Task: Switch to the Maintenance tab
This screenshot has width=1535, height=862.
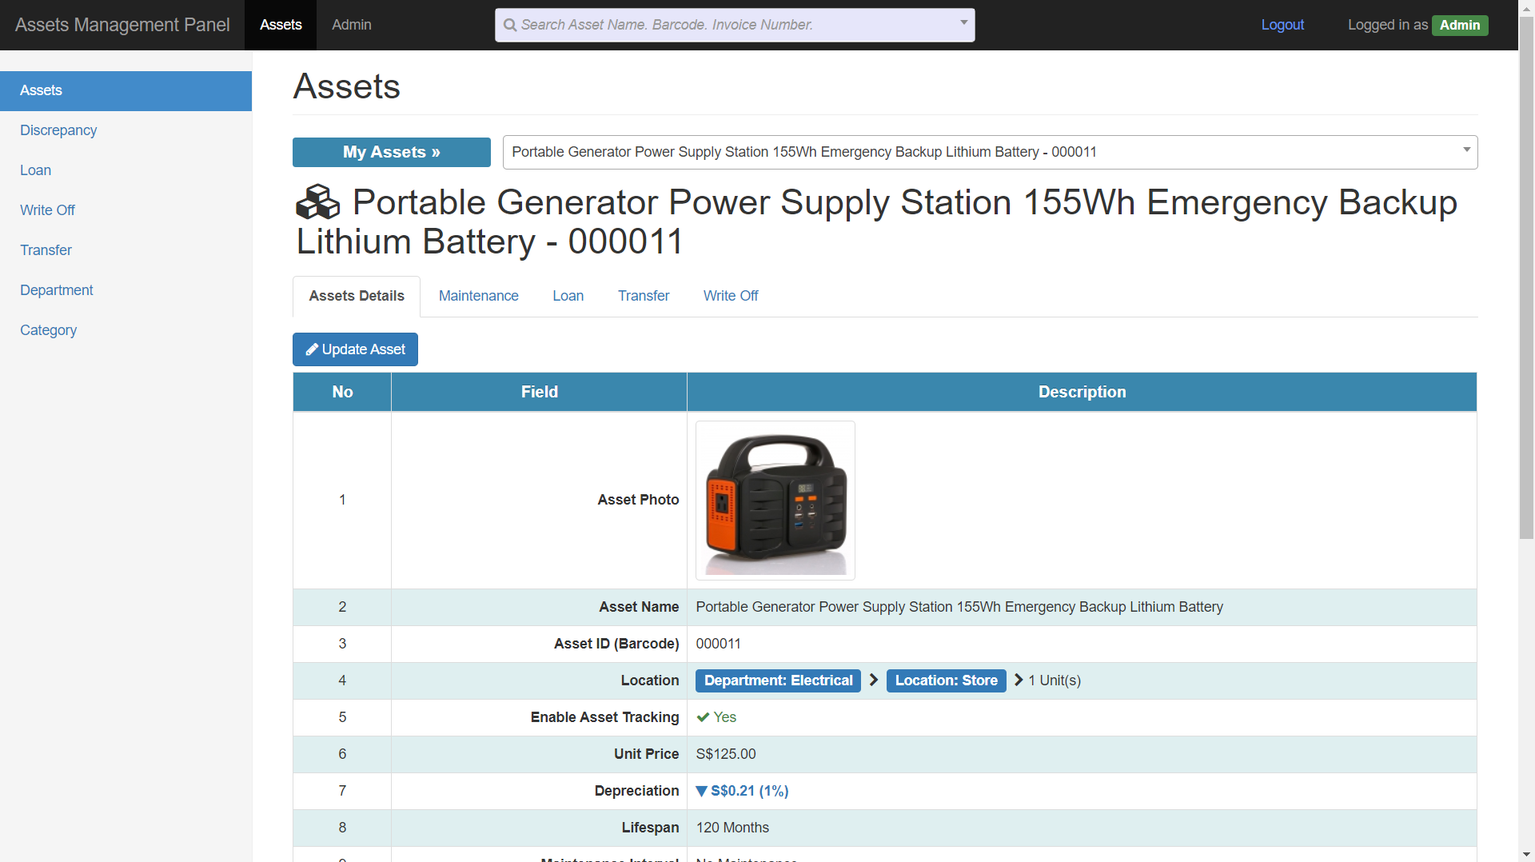Action: click(478, 296)
